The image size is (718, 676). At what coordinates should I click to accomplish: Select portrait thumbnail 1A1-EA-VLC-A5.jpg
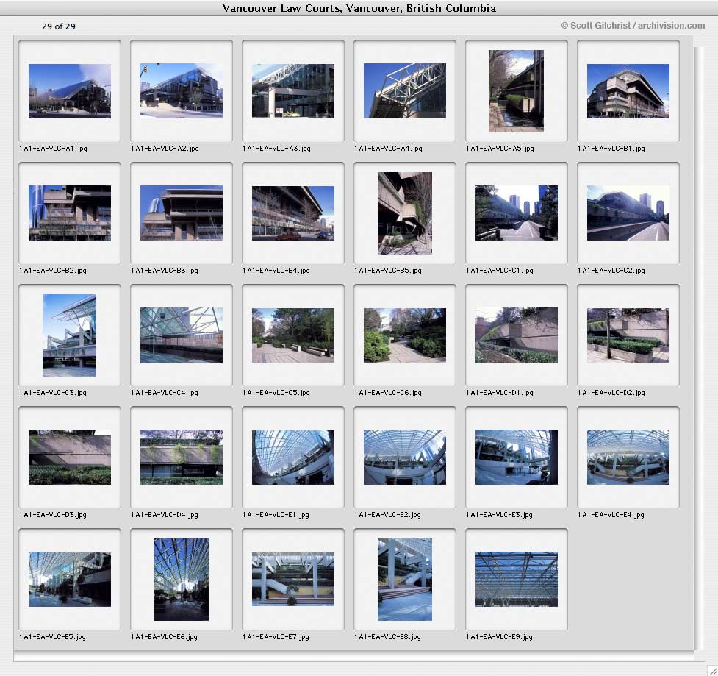point(516,91)
